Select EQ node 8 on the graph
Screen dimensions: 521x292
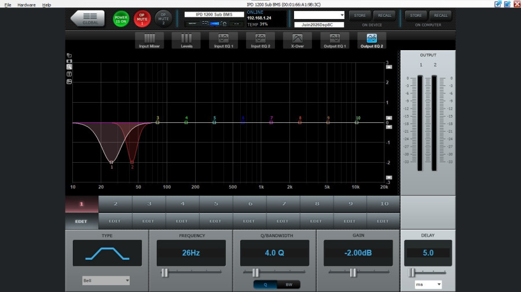tap(300, 122)
